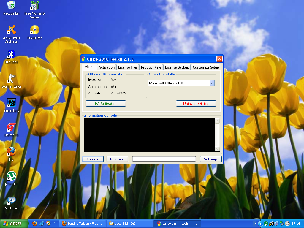
Task: Click the Installed Yes value
Action: pos(114,80)
